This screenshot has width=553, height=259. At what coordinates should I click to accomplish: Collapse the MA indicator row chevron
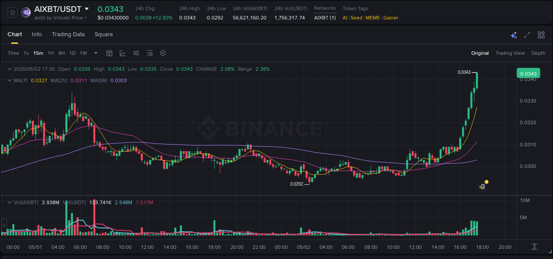[10, 80]
